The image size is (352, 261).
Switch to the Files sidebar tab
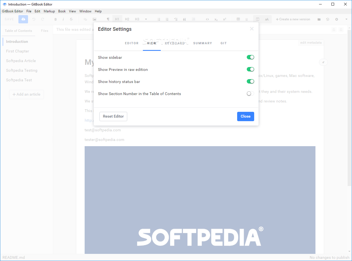[x=45, y=31]
